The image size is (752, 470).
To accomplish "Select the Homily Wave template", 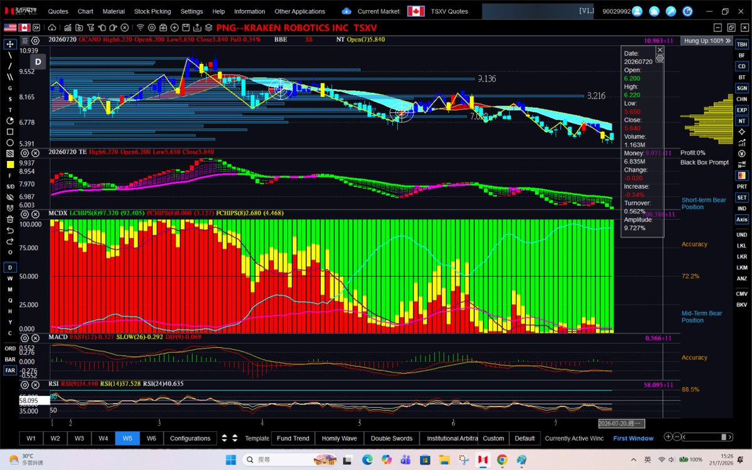I will point(339,438).
